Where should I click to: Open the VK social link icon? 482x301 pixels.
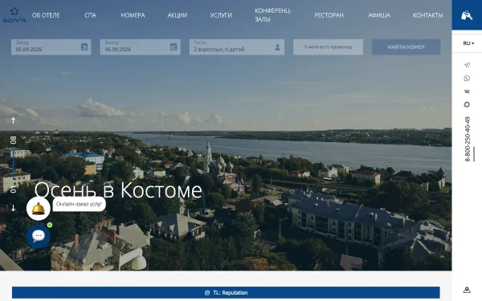click(x=467, y=92)
